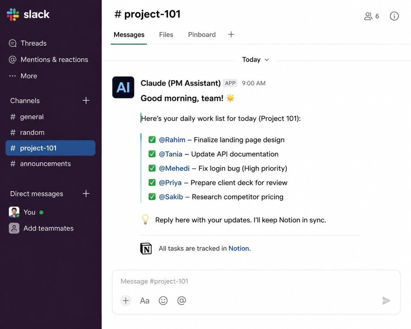
Task: Open the Notion link
Action: 239,248
